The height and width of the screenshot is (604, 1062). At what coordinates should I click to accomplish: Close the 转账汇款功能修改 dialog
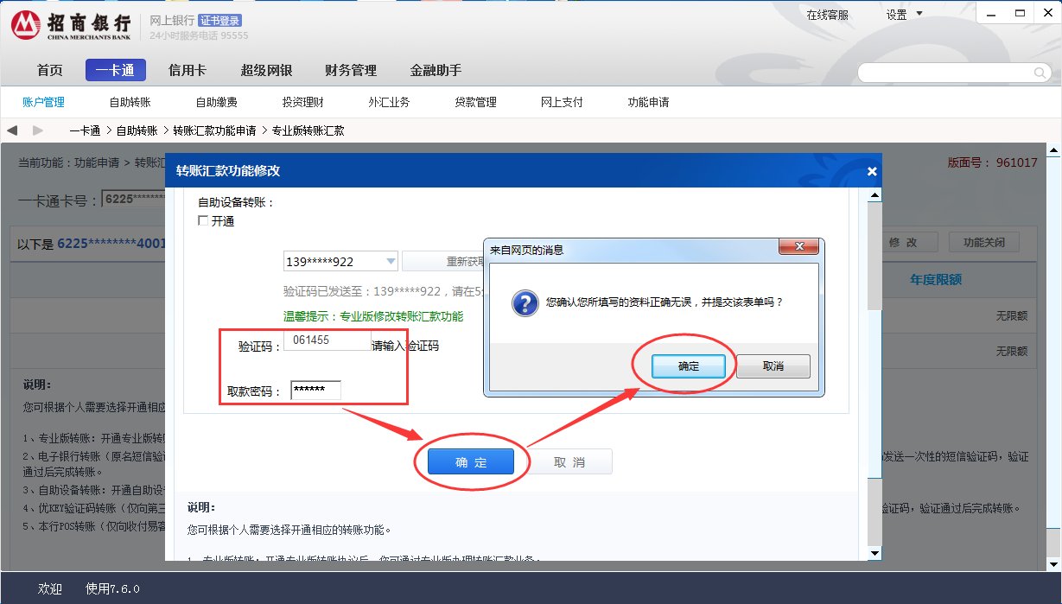(x=872, y=170)
